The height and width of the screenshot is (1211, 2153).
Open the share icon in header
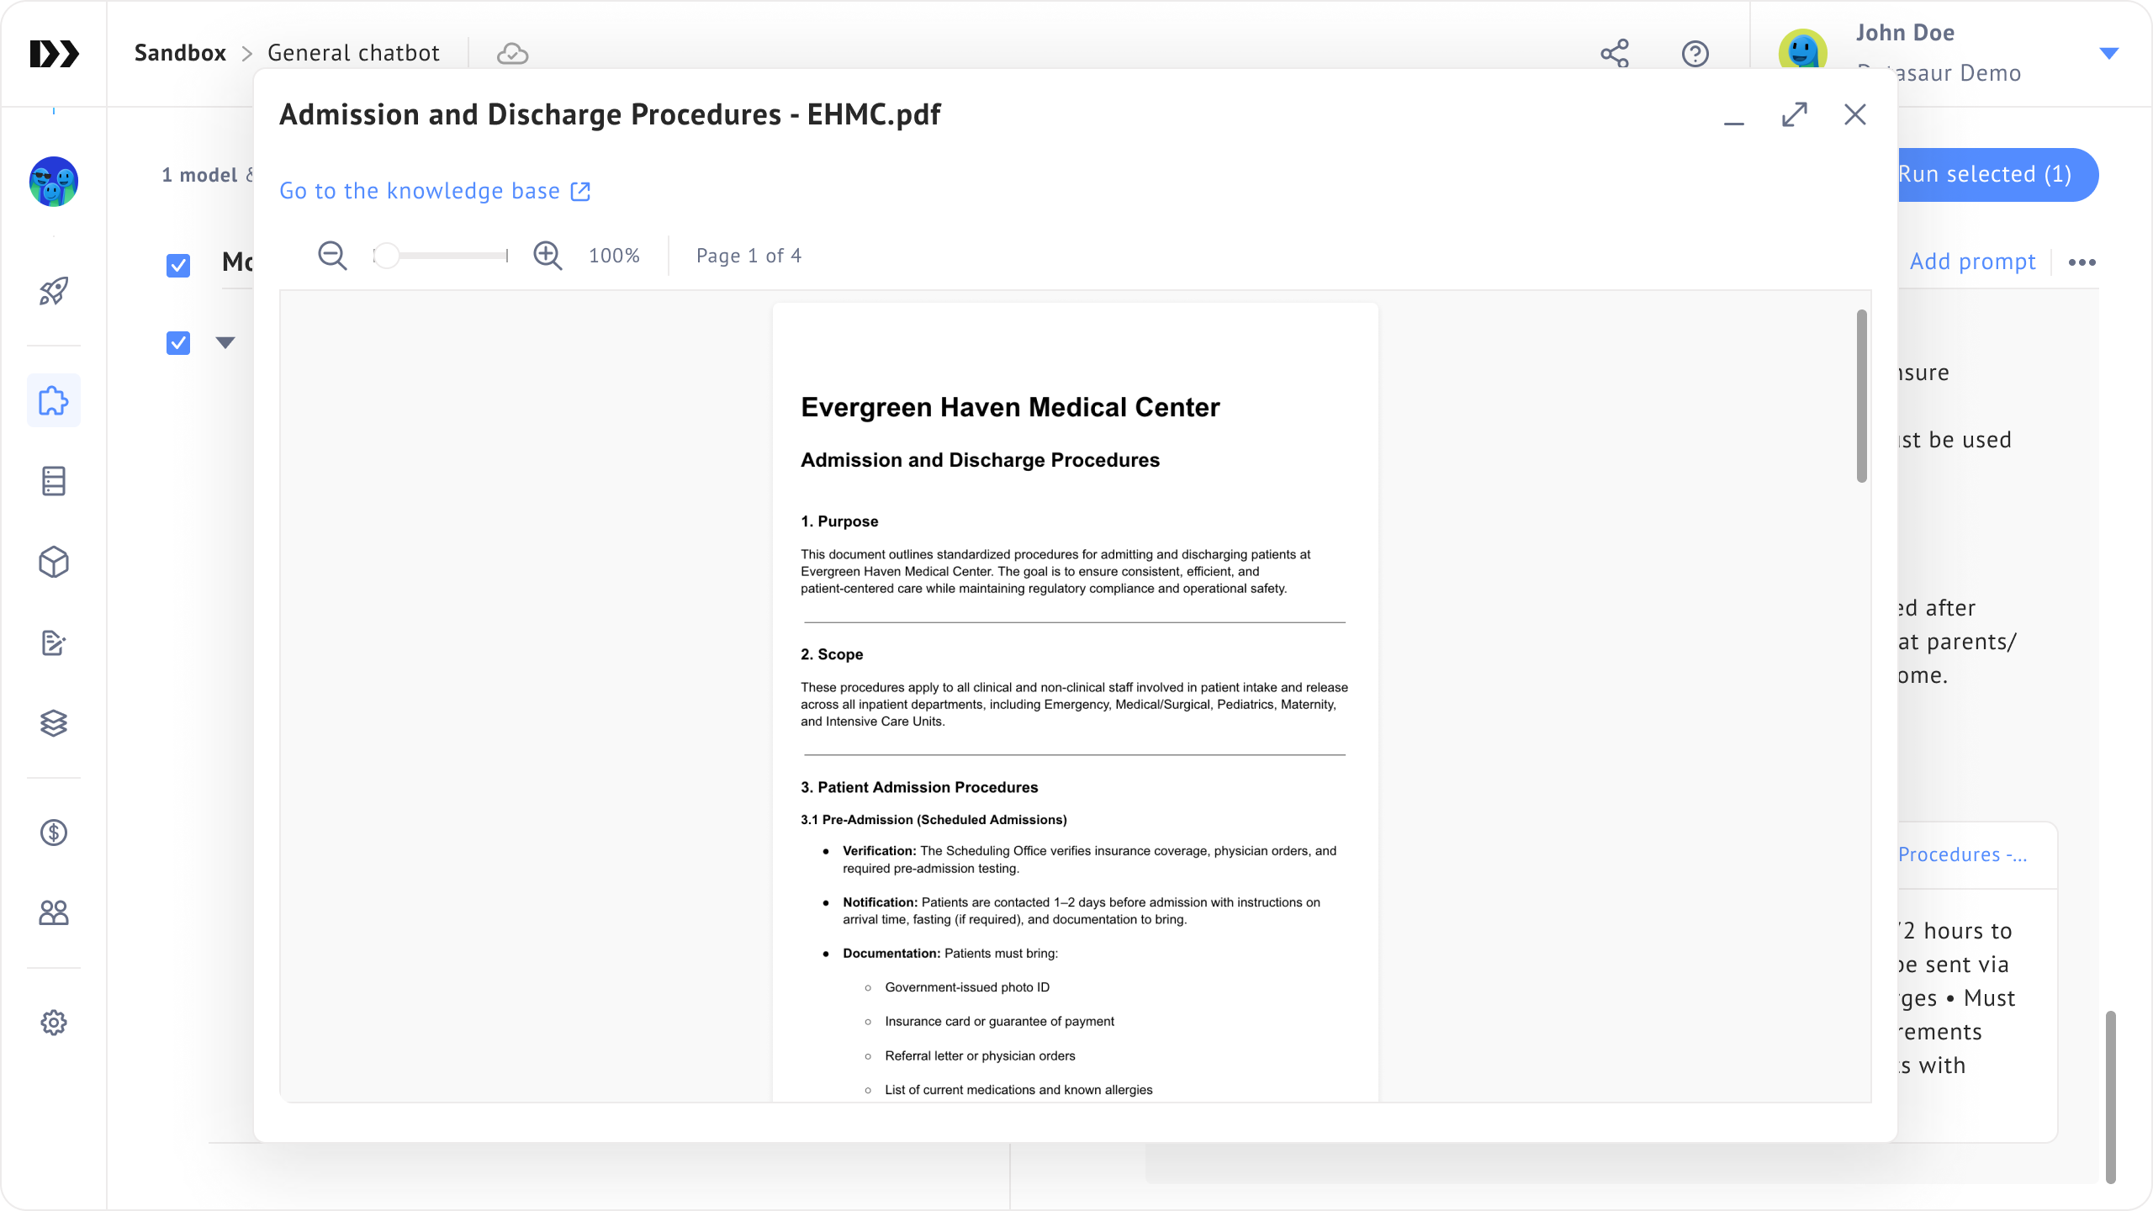click(x=1615, y=54)
